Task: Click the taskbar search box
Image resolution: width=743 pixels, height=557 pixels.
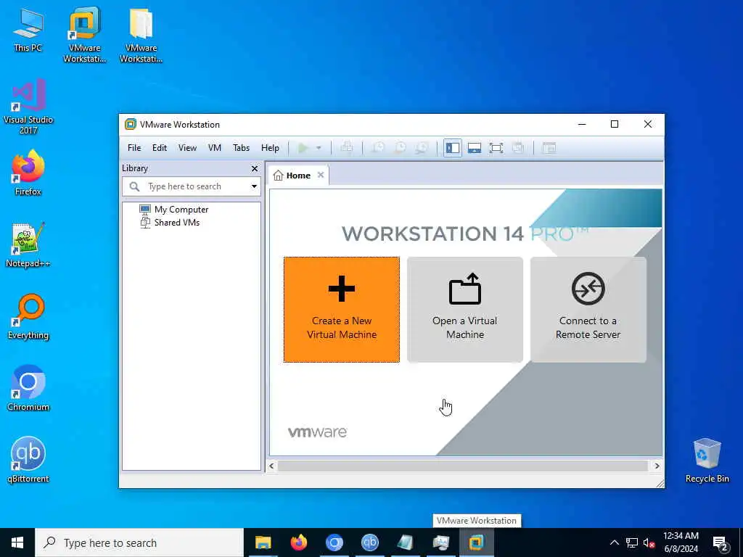Action: click(139, 542)
